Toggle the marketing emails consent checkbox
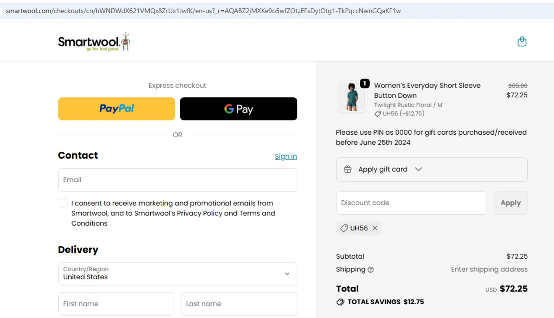Image resolution: width=554 pixels, height=318 pixels. point(63,203)
